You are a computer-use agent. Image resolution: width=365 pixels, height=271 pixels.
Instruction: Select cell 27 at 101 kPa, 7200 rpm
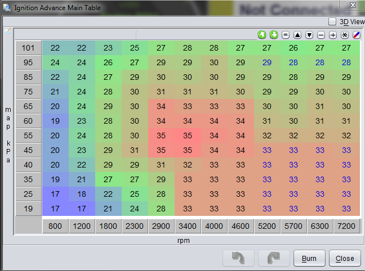pos(346,48)
